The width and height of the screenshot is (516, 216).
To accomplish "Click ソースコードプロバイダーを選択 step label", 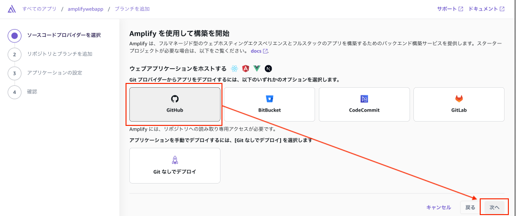I will point(64,35).
